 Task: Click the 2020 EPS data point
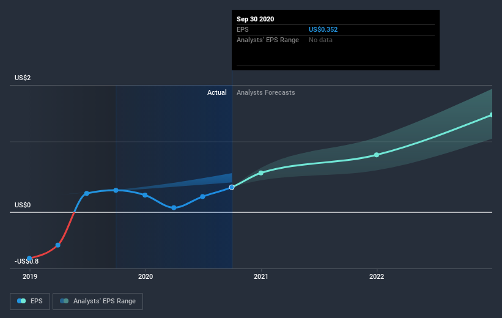coord(145,195)
